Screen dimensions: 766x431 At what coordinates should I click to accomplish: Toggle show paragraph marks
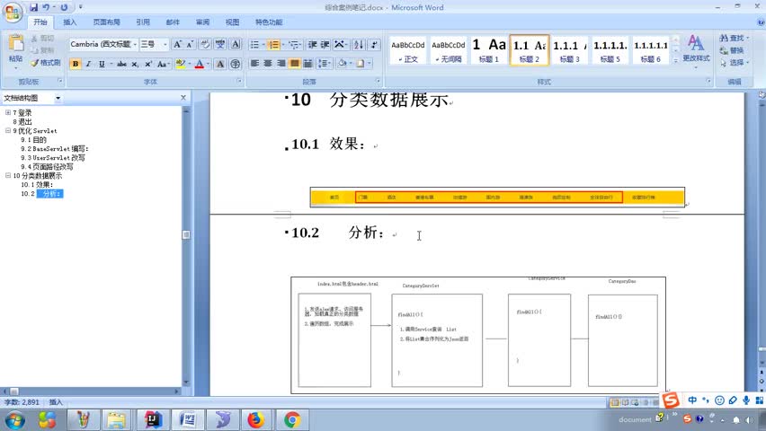tap(374, 44)
